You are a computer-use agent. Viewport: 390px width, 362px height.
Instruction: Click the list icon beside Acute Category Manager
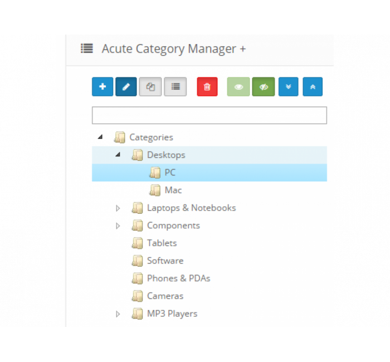click(87, 48)
